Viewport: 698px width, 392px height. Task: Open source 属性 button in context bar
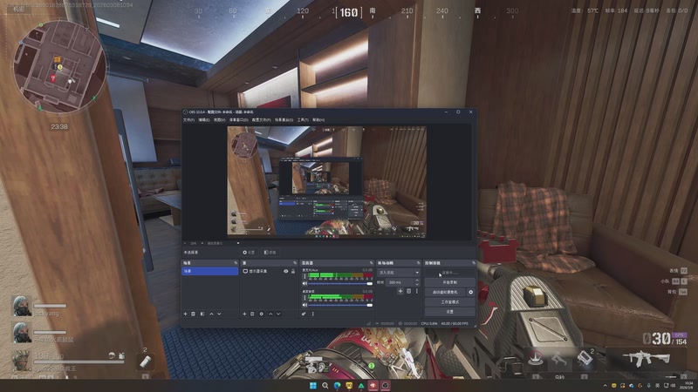pyautogui.click(x=249, y=253)
